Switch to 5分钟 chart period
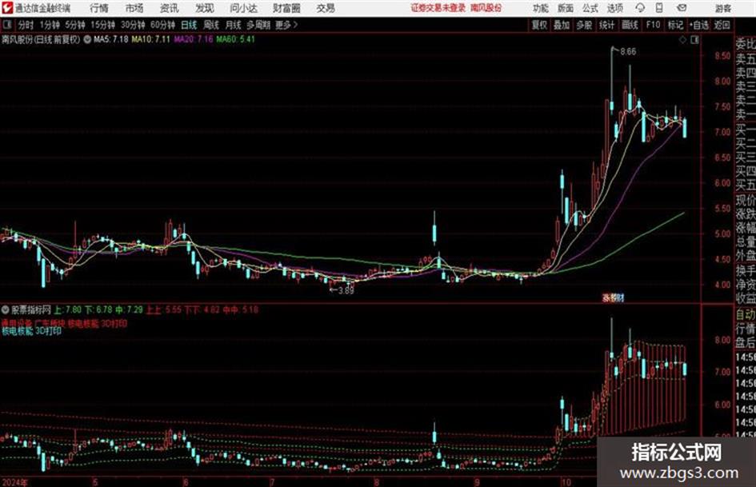This screenshot has width=756, height=487. point(74,25)
